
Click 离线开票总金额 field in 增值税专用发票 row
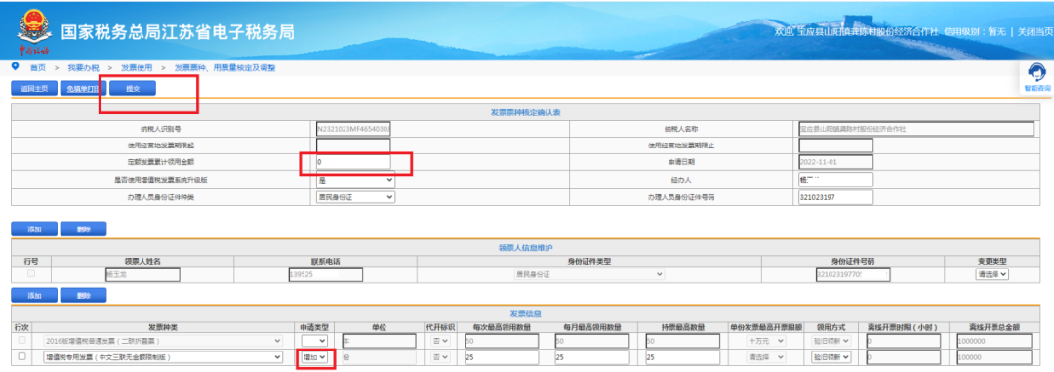(994, 358)
